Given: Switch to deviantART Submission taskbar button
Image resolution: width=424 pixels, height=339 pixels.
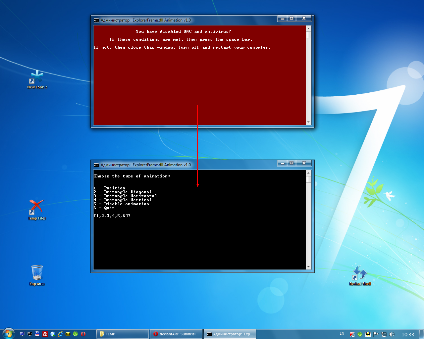Looking at the screenshot, I should [x=176, y=334].
